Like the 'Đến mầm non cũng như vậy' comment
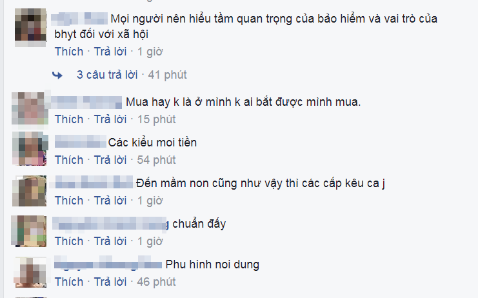Image resolution: width=478 pixels, height=298 pixels. (69, 201)
